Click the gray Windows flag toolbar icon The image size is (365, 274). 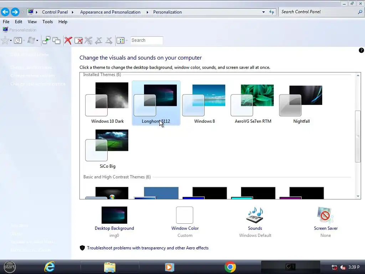tap(31, 40)
